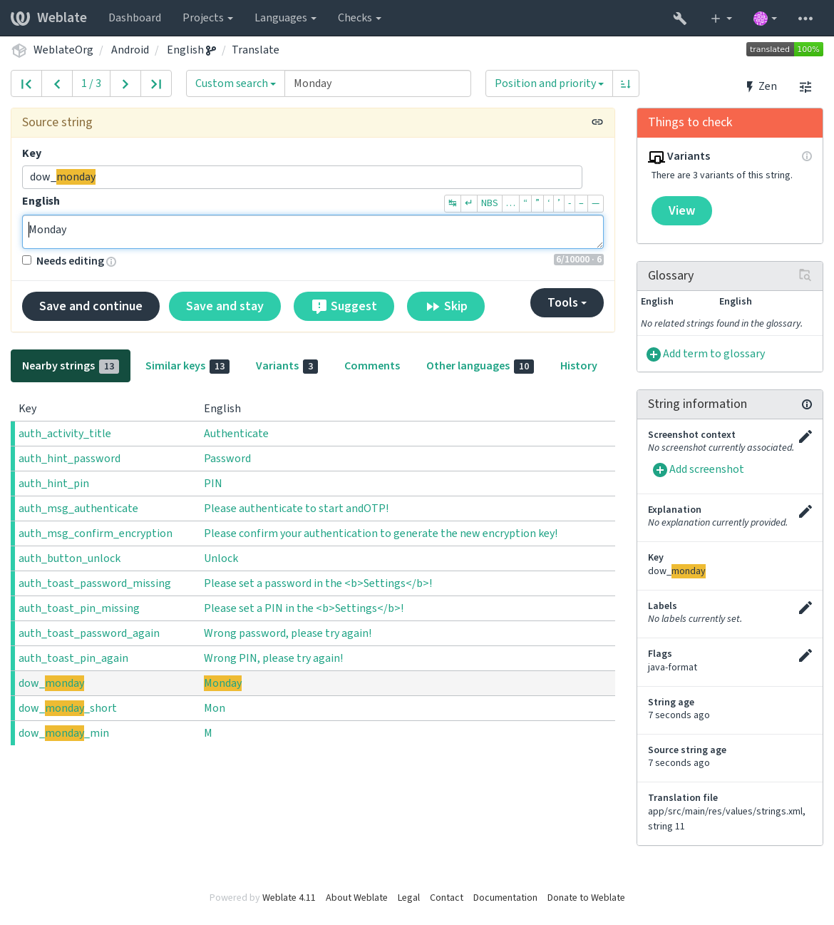Open glossary browse icon in Glossary header
834x925 pixels.
click(805, 275)
